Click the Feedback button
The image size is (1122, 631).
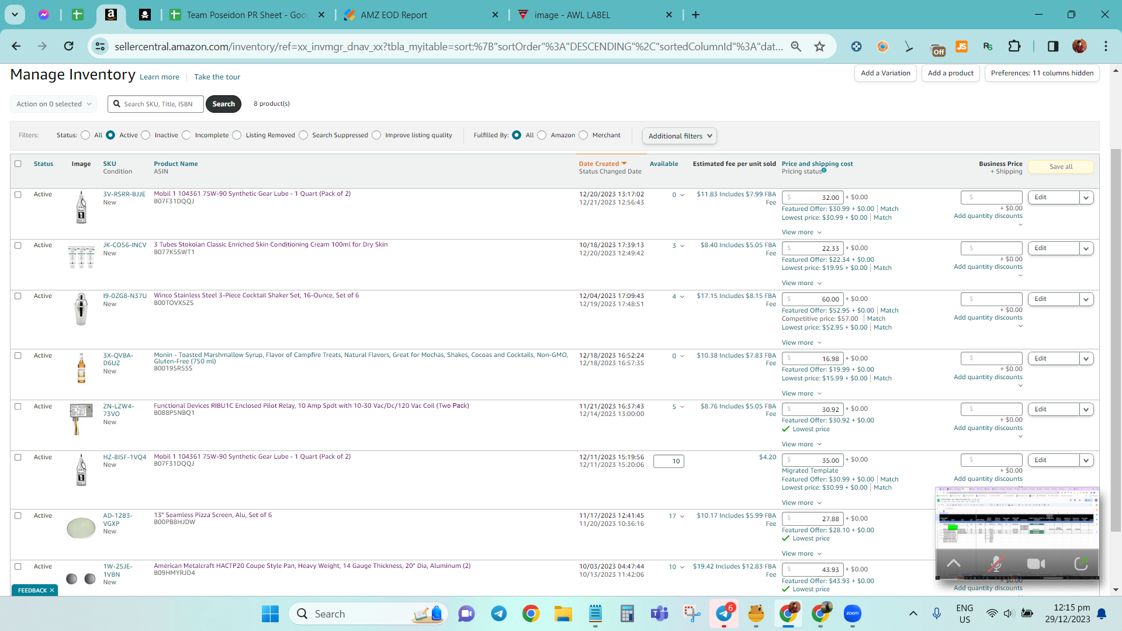point(34,590)
